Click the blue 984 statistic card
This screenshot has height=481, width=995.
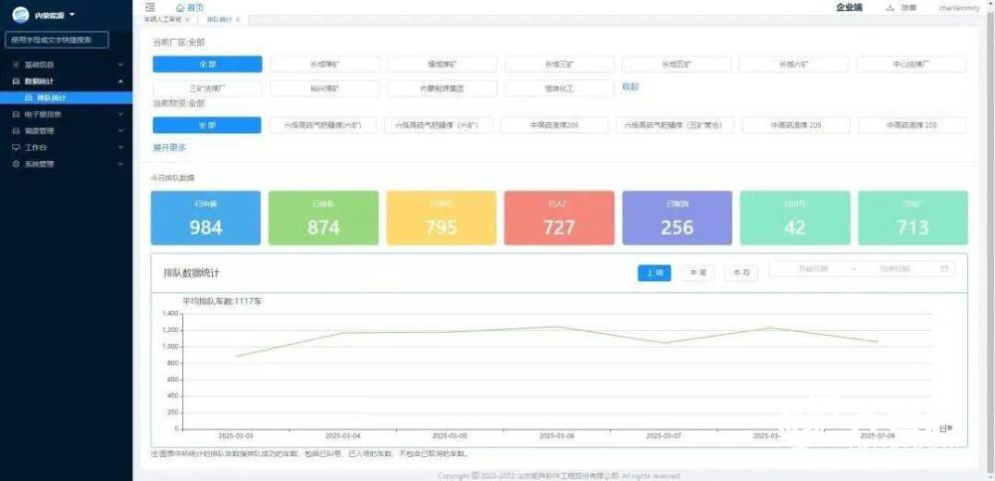206,218
